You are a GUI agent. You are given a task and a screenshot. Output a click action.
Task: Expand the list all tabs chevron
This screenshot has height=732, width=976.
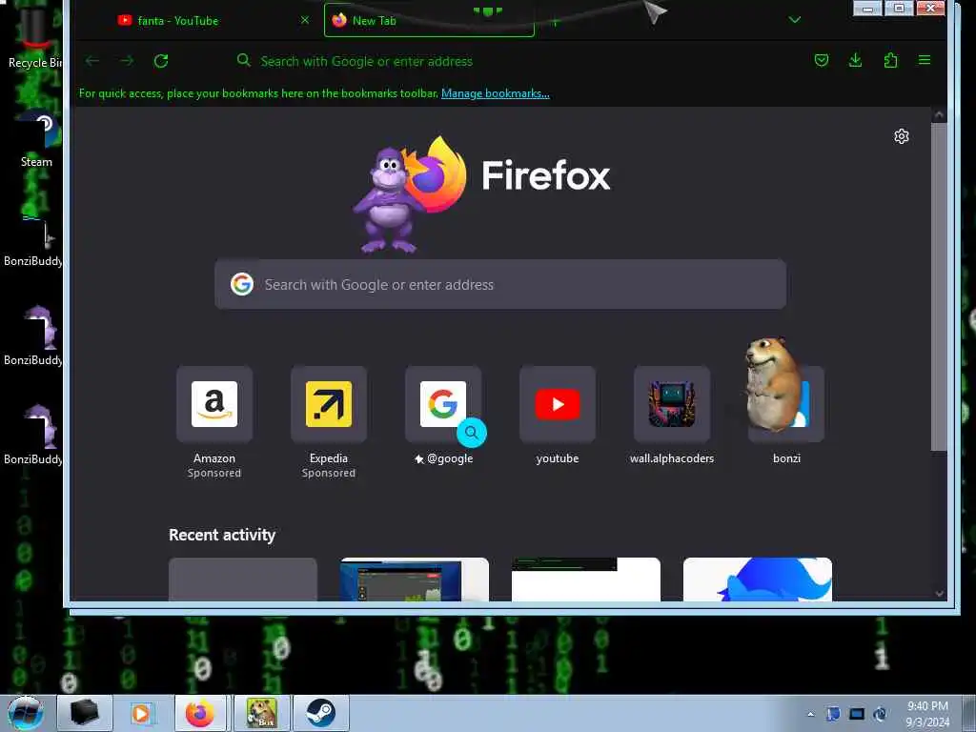[x=795, y=20]
